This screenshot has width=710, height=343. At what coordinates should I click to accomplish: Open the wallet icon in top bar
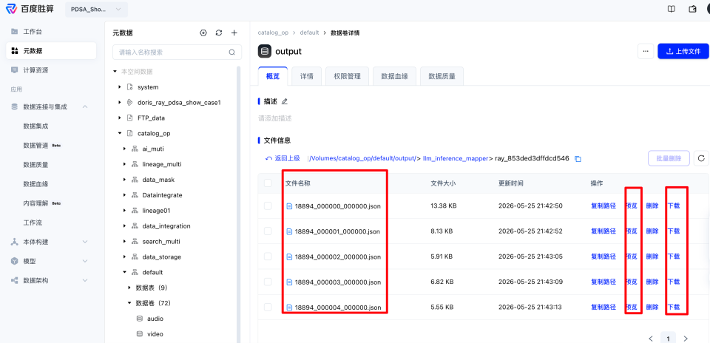click(x=692, y=9)
